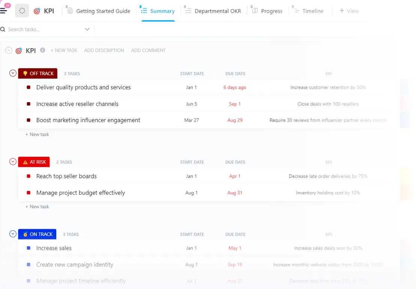Screen dimensions: 416x289
Task: Click status square of Increase active reseller channels
Action: (29, 104)
